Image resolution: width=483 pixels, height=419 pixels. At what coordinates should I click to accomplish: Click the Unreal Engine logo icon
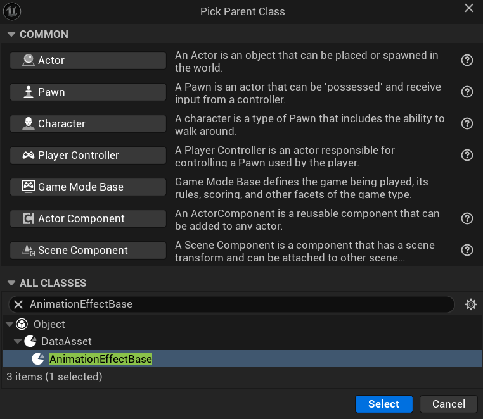pyautogui.click(x=13, y=11)
